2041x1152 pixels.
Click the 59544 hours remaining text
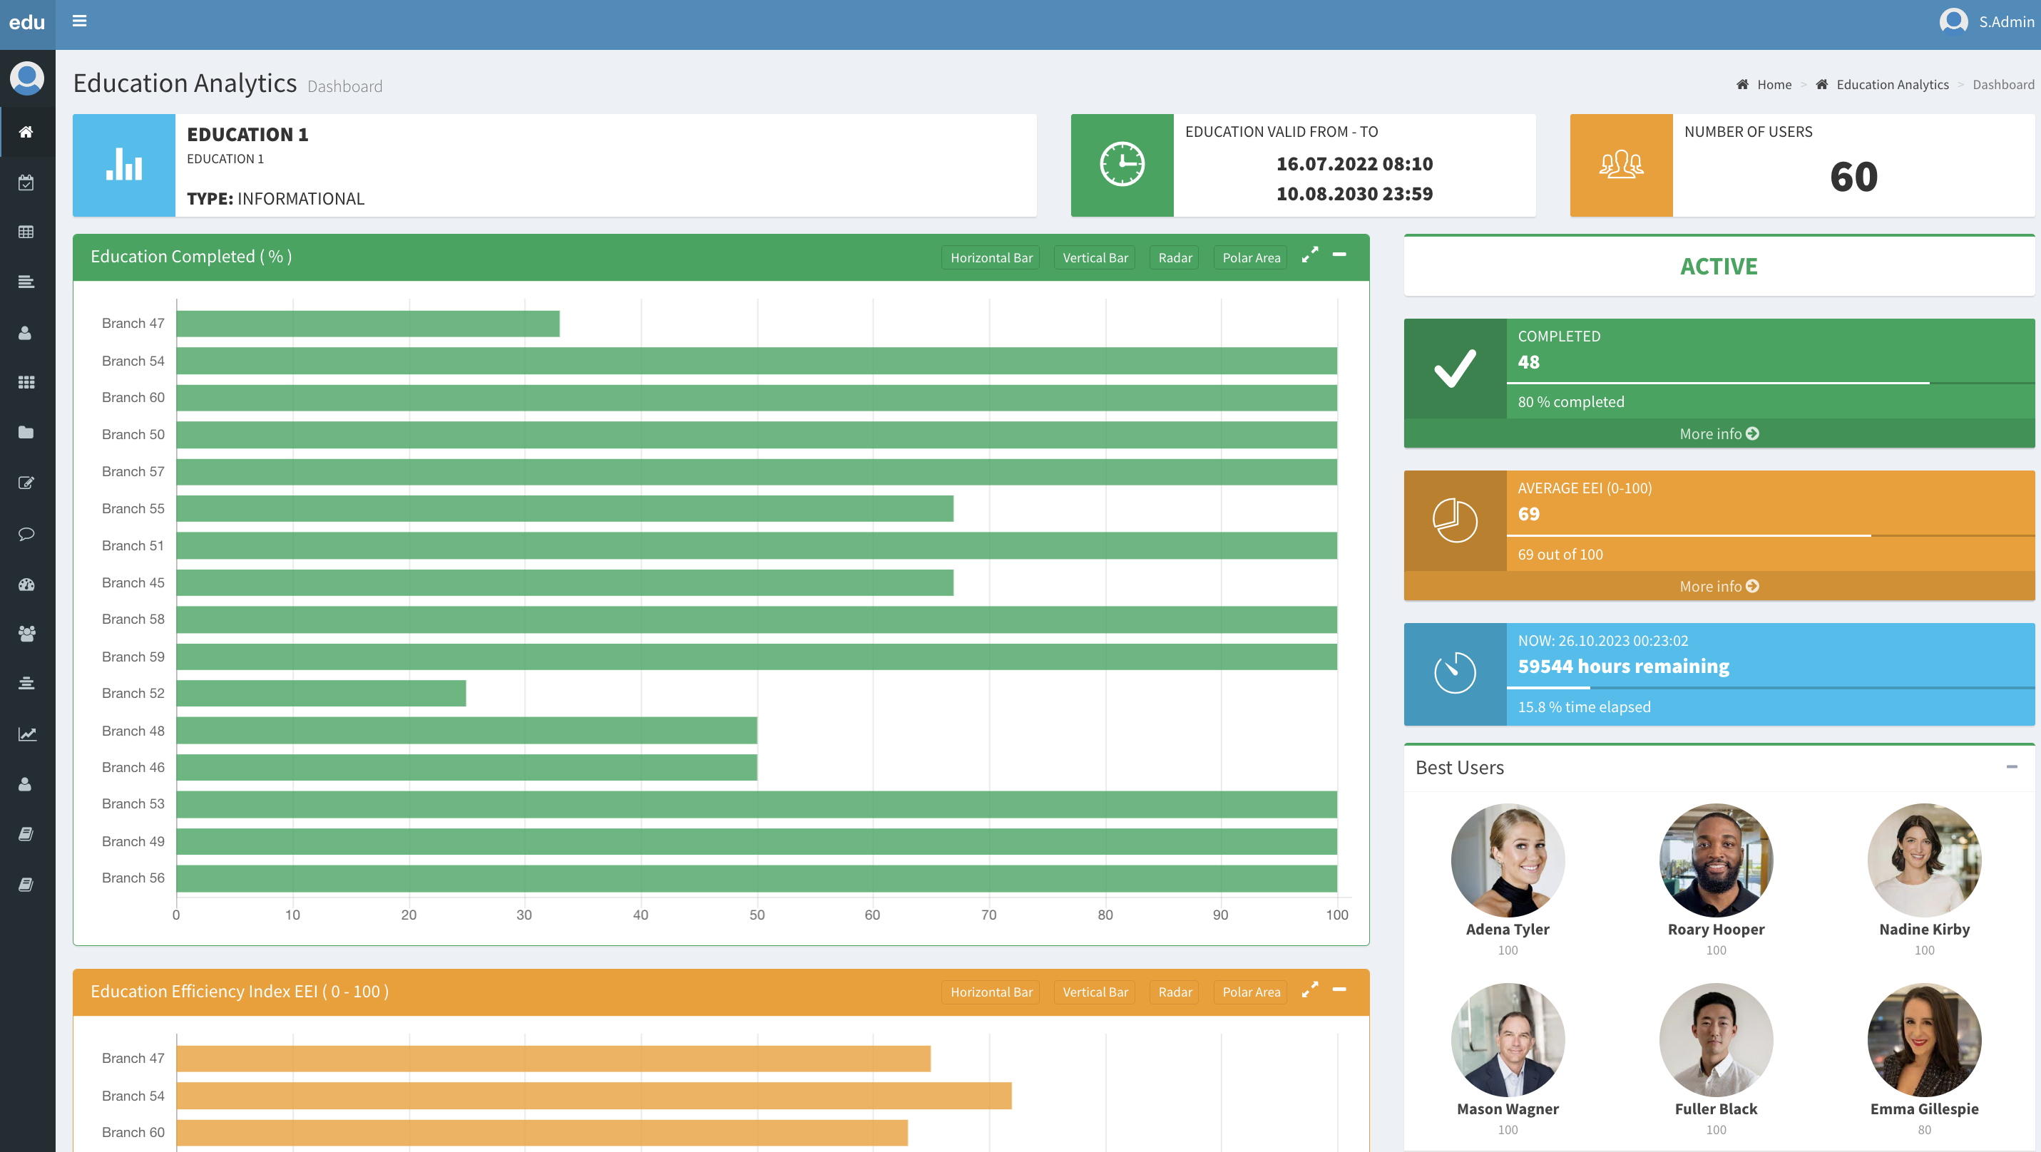coord(1623,666)
